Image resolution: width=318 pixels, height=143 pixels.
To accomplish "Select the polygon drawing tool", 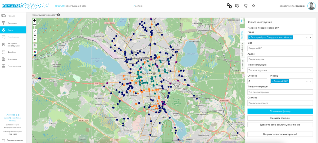I will click(x=35, y=35).
